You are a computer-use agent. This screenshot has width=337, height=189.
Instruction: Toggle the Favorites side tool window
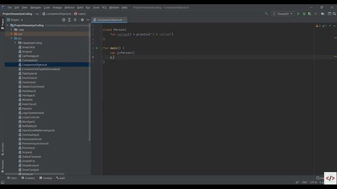(3, 166)
